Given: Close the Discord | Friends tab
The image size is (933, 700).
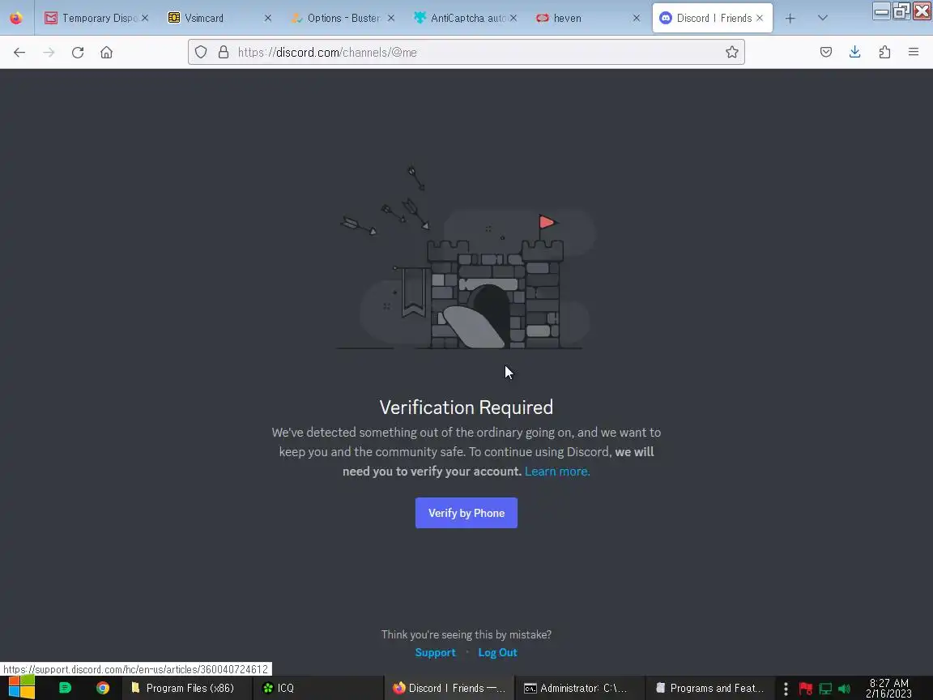Looking at the screenshot, I should click(x=760, y=19).
